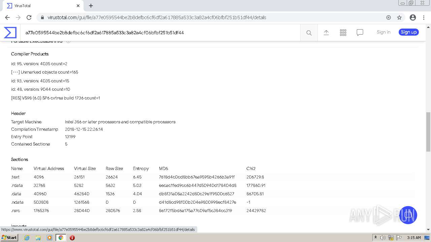The height and width of the screenshot is (242, 431).
Task: Click the Sections heading
Action: (20, 159)
